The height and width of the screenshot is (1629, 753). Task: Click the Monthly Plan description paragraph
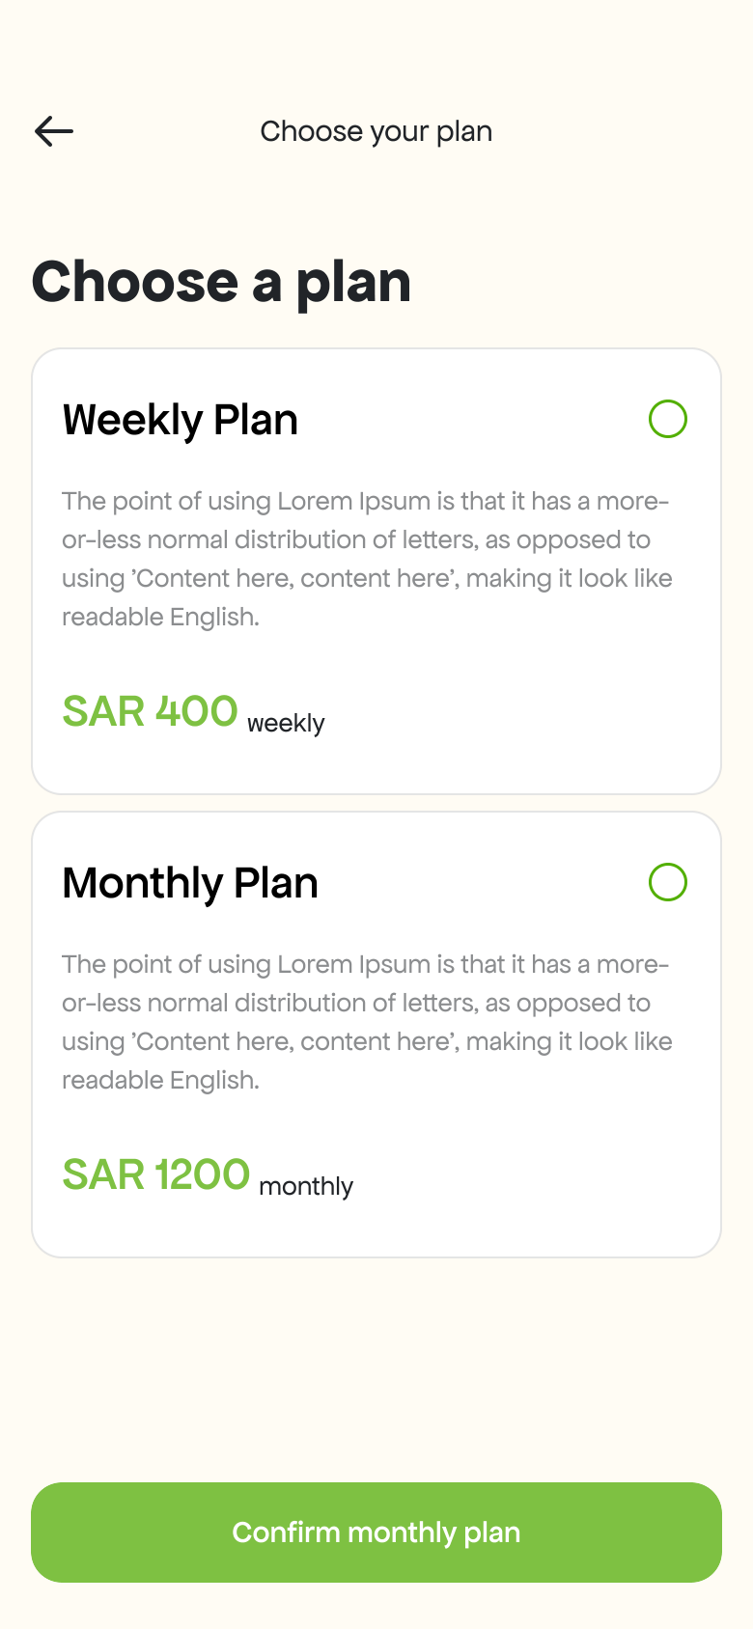point(368,1022)
